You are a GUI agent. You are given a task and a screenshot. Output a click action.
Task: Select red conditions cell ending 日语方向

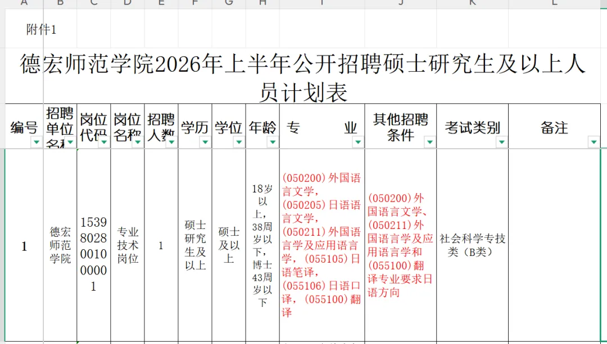[x=400, y=245]
